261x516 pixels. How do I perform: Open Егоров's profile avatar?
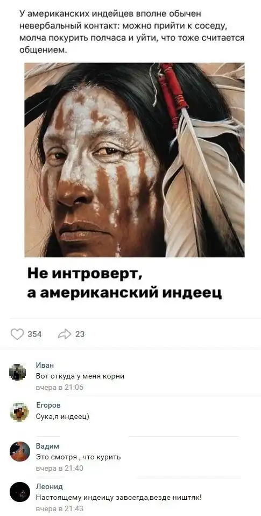coord(19,412)
